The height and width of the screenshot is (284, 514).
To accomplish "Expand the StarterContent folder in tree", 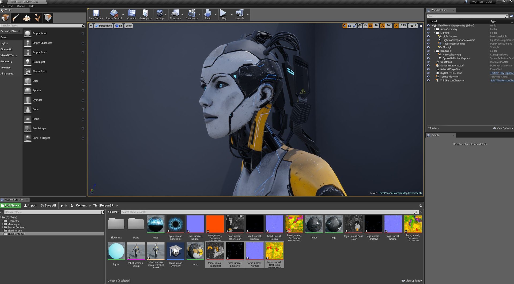I will (2, 227).
